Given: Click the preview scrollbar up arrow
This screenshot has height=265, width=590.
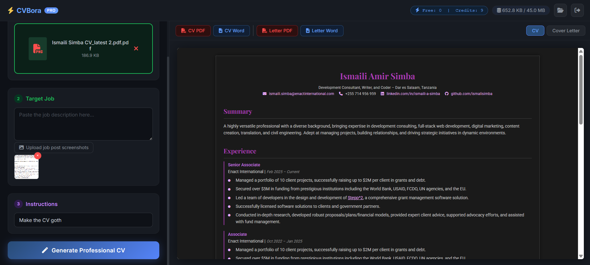Looking at the screenshot, I should pos(581,51).
